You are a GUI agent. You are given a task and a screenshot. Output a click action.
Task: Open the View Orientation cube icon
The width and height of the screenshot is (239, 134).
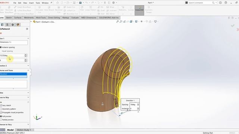131,22
